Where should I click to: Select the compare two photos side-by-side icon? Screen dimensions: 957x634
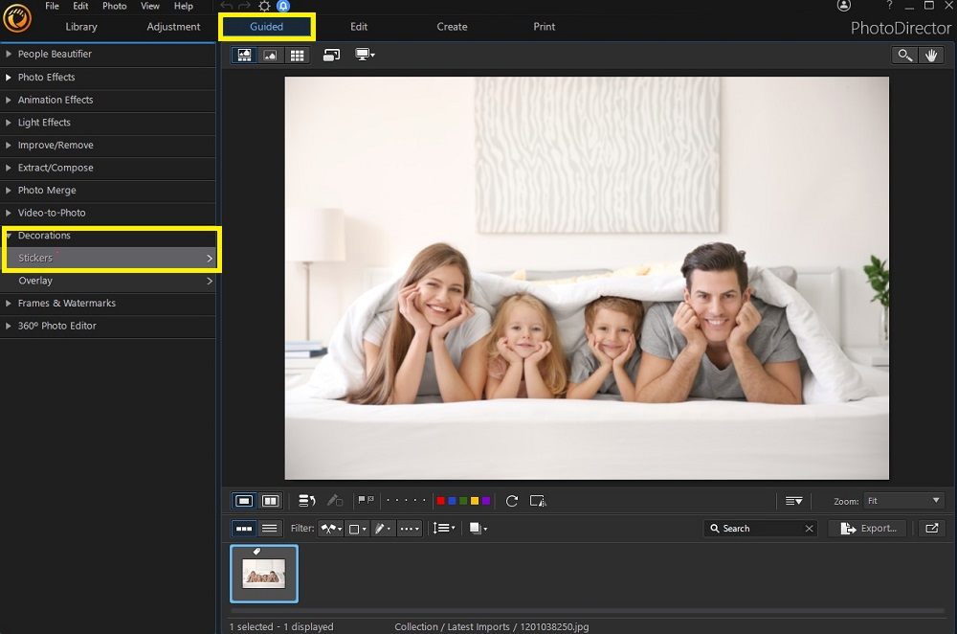(x=269, y=500)
